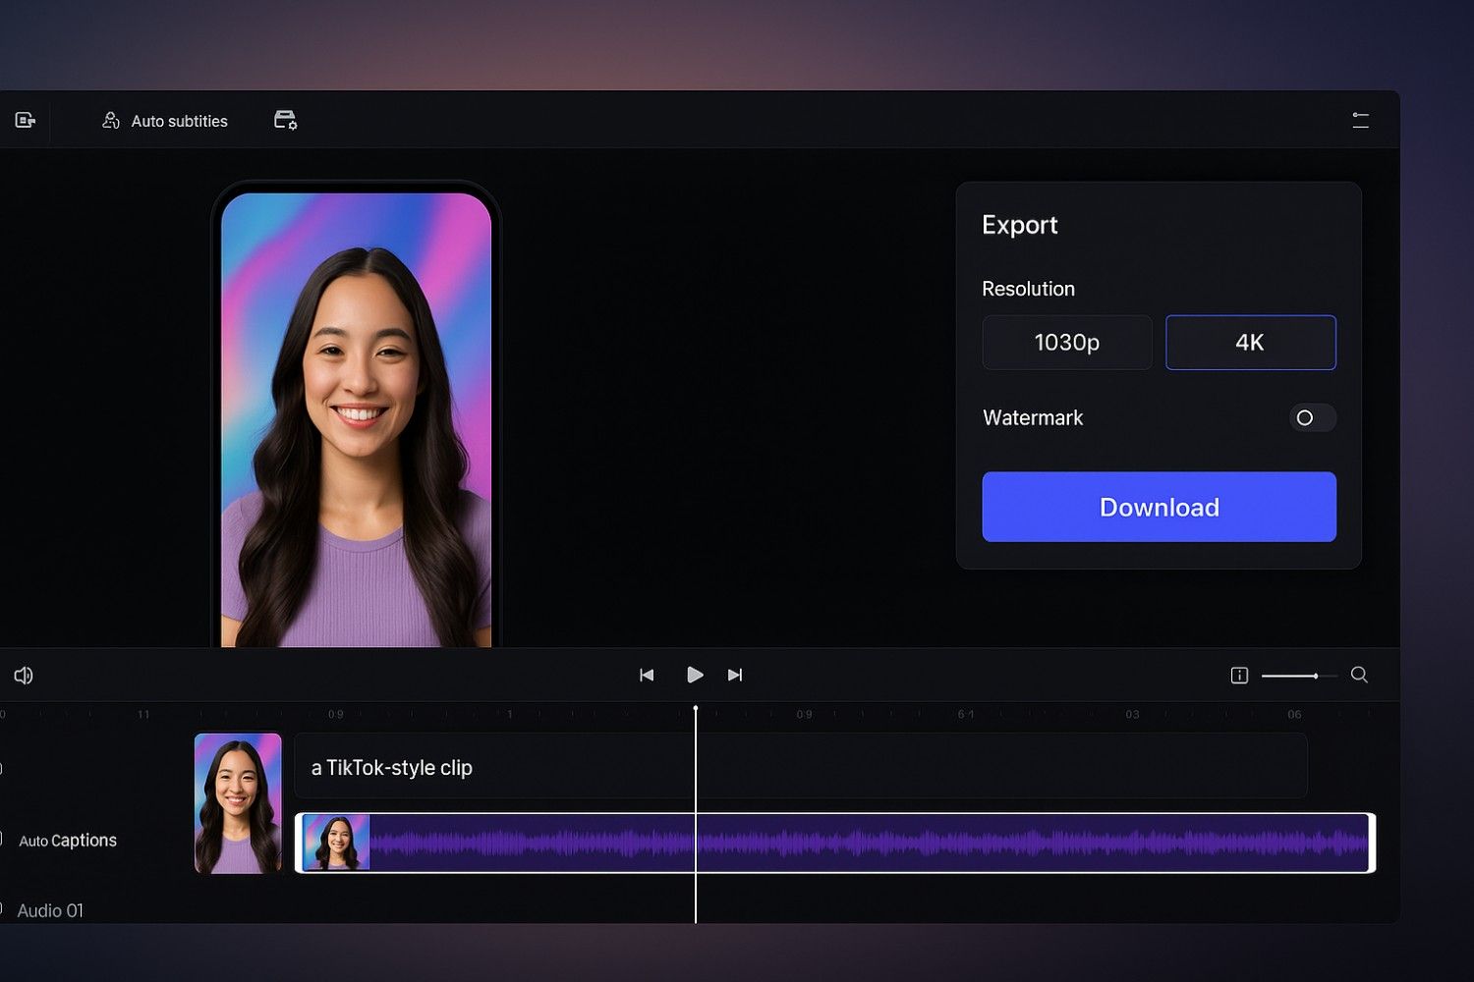The width and height of the screenshot is (1474, 982).
Task: Click the magnifier icon above the timeline
Action: coord(1359,675)
